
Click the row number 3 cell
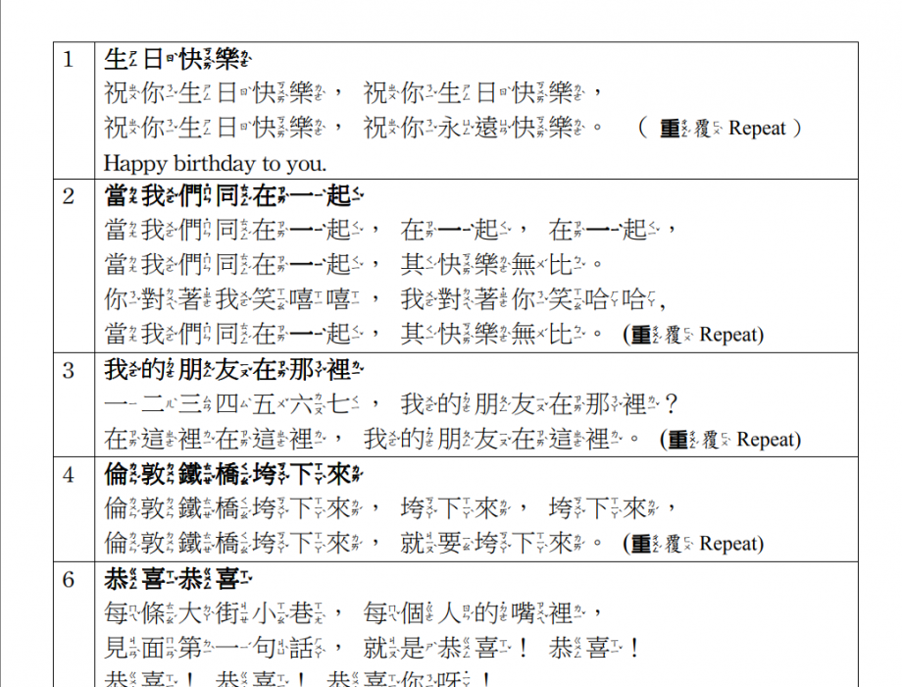tap(69, 371)
